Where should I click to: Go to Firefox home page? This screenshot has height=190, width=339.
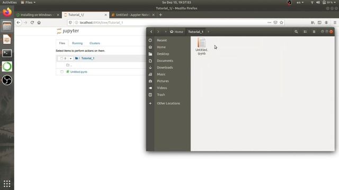[39, 22]
